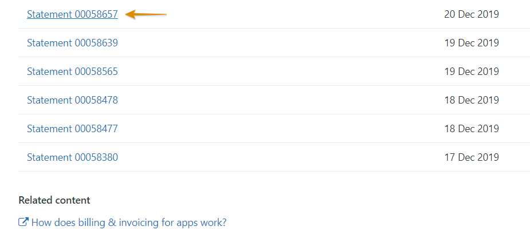Click the Related content heading
This screenshot has height=238, width=530.
[x=54, y=200]
